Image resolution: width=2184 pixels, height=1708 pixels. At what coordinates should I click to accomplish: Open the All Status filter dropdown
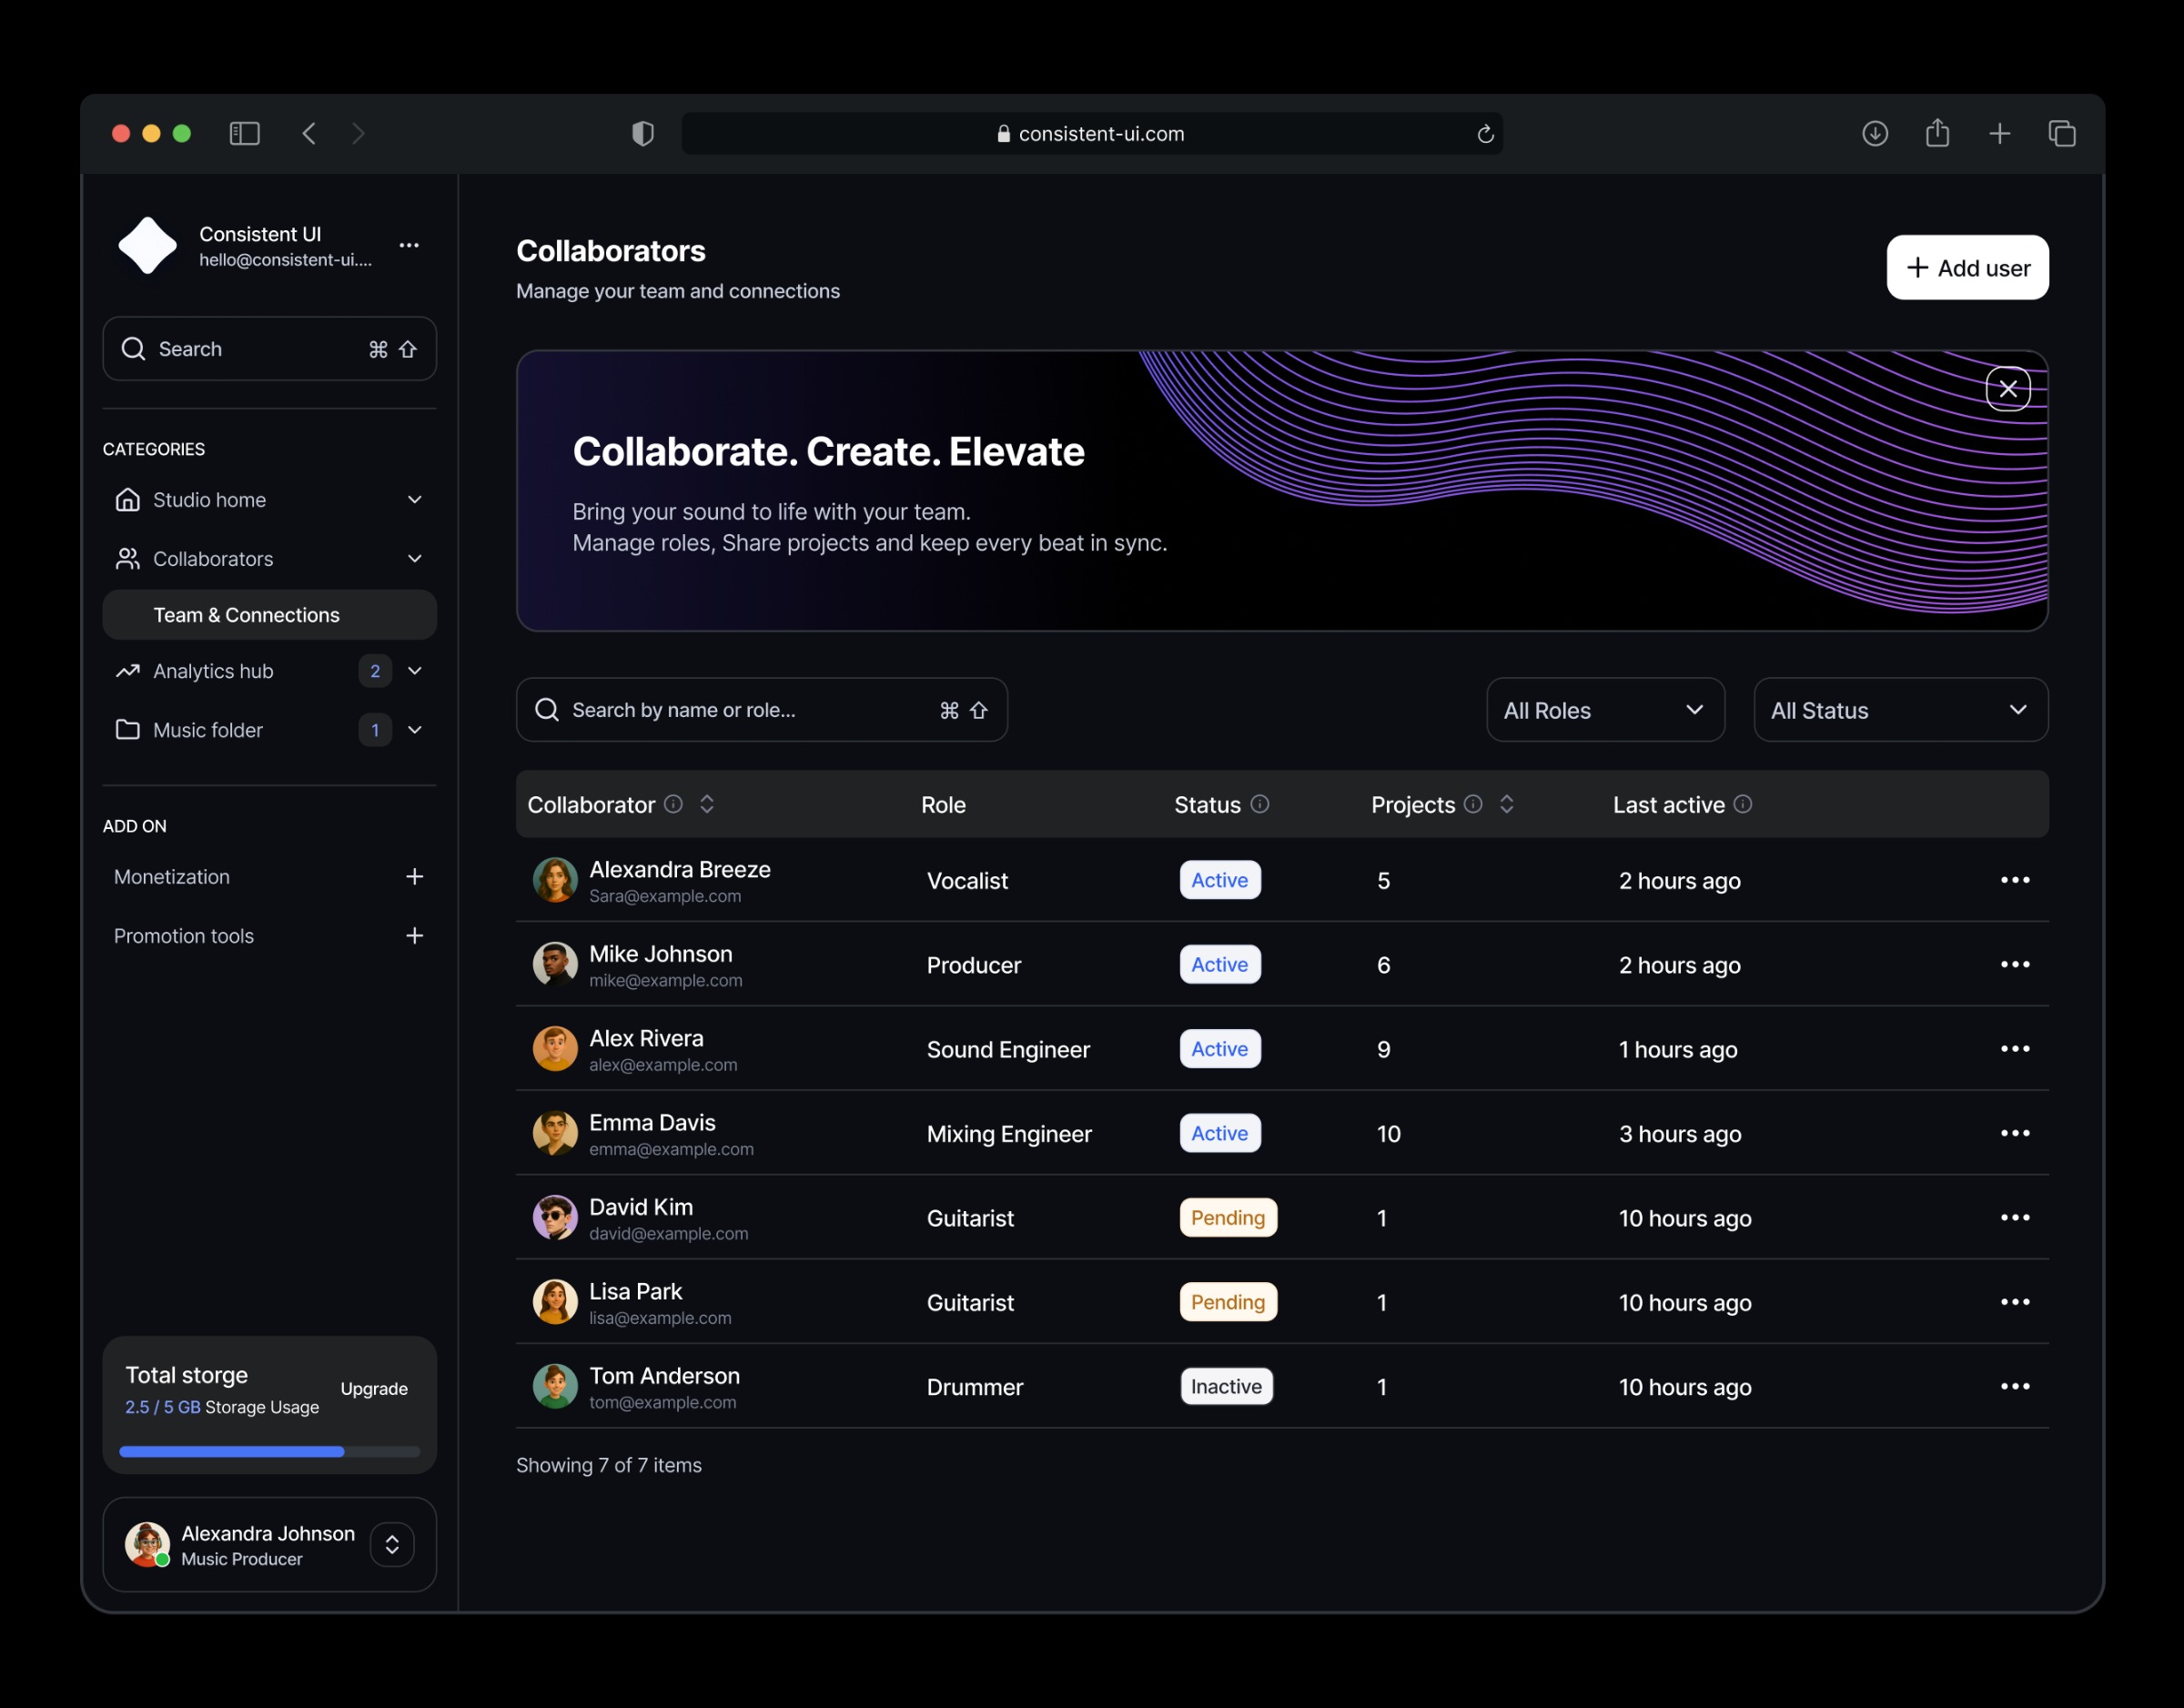[x=1900, y=710]
